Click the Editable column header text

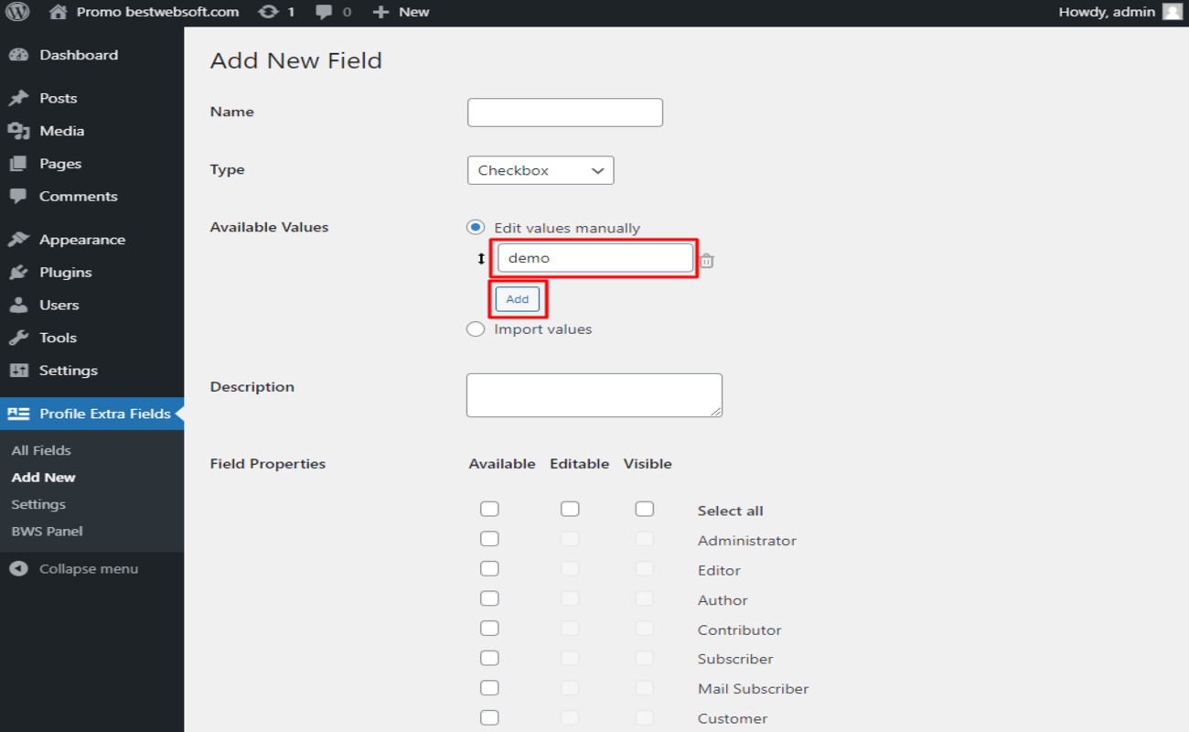tap(580, 464)
